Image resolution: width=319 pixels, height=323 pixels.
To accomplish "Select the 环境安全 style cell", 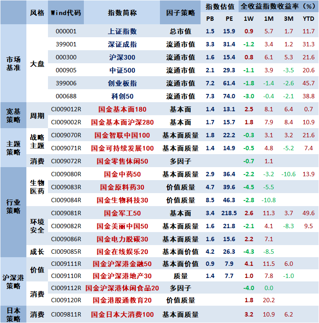I will (37, 226).
